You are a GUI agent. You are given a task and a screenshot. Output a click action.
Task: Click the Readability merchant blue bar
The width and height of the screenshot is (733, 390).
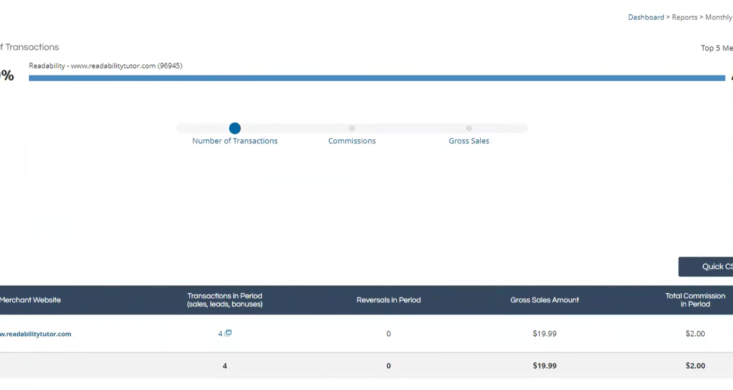pyautogui.click(x=377, y=78)
